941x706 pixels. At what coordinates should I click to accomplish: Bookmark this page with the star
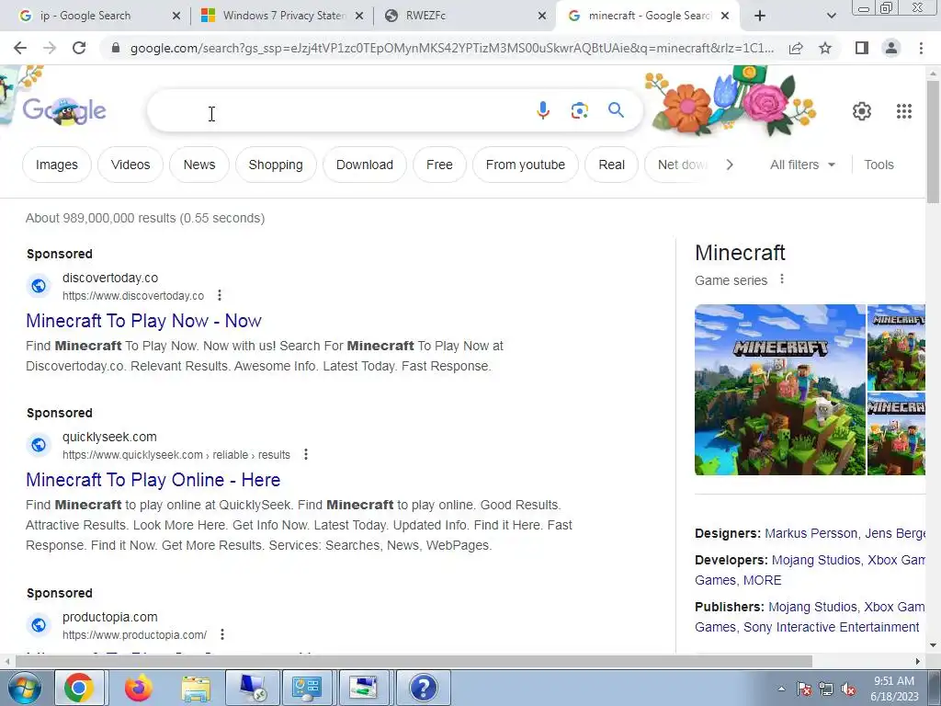825,48
